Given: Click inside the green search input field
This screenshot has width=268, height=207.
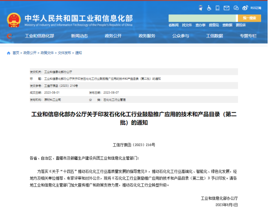Looking at the screenshot, I should (x=202, y=18).
